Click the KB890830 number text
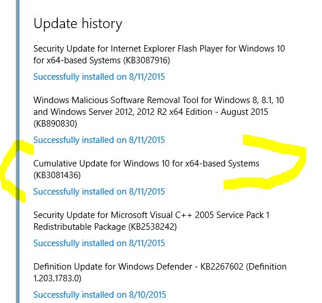The width and height of the screenshot is (322, 303). click(x=55, y=124)
